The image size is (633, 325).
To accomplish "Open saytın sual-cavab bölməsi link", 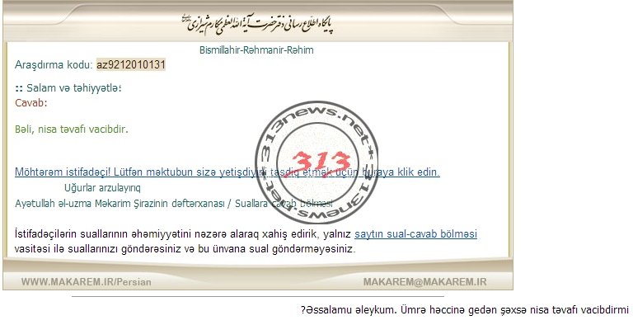I will (415, 234).
